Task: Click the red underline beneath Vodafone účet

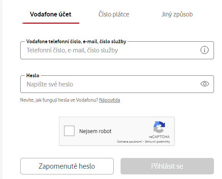Action: point(51,23)
